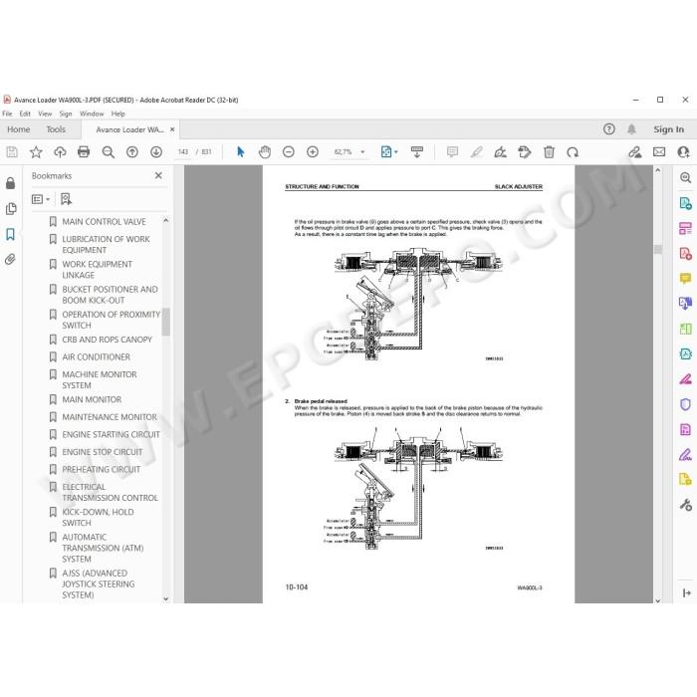Toggle Page Thumbnails panel in sidebar

point(11,209)
